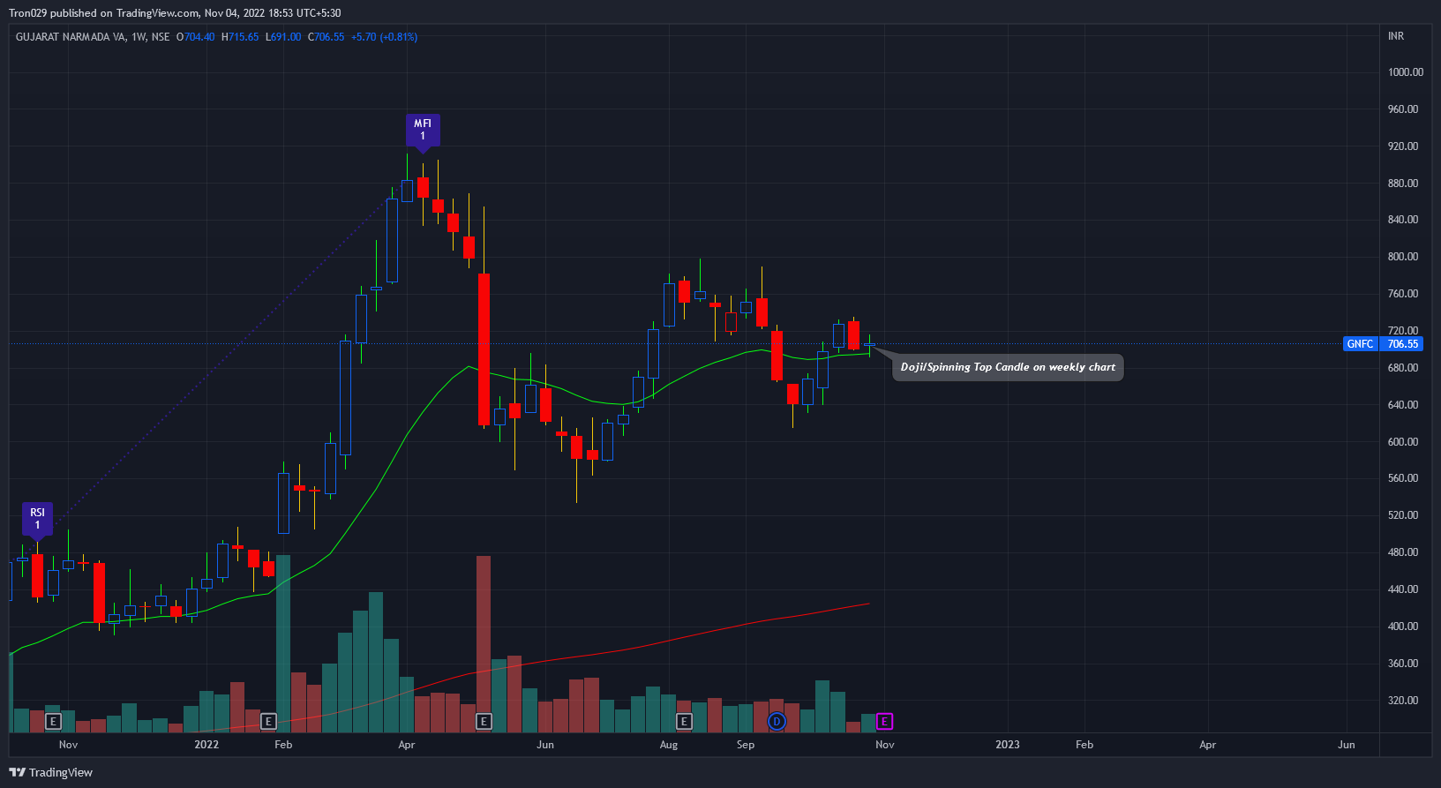Click the INR currency label
This screenshot has height=788, width=1441.
click(x=1396, y=36)
